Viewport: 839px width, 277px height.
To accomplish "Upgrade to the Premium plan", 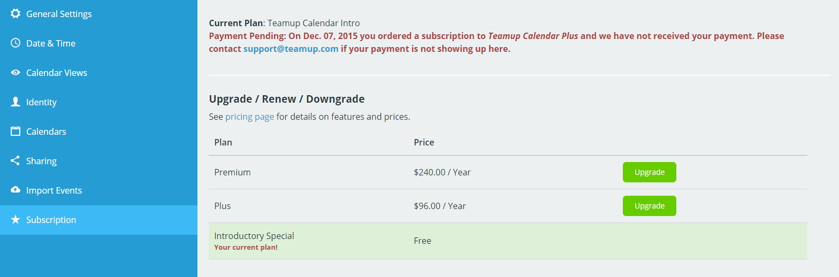I will click(650, 172).
